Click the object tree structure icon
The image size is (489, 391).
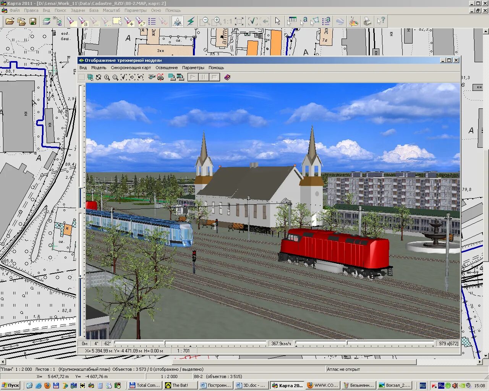click(x=58, y=21)
